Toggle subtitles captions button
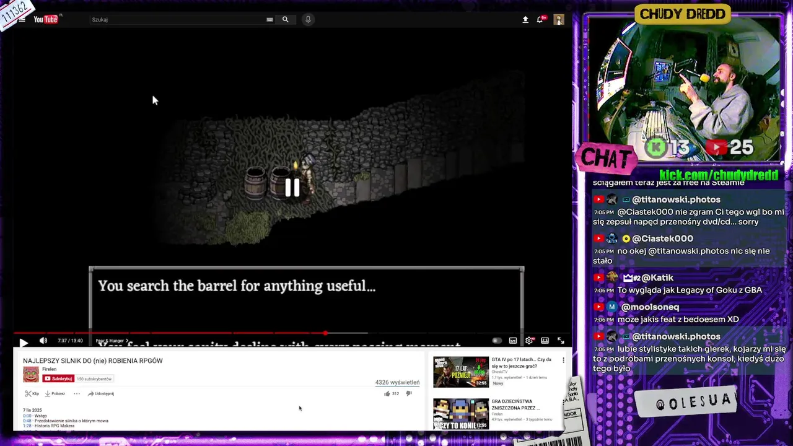 513,341
